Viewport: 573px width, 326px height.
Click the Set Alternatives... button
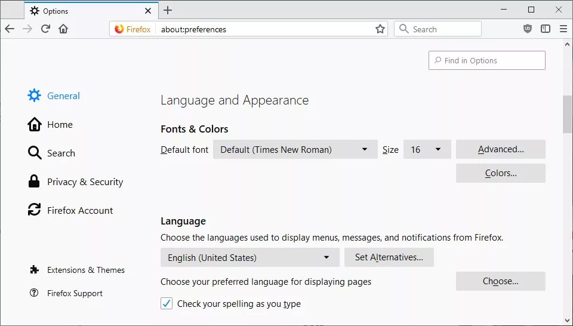(389, 258)
